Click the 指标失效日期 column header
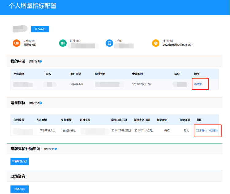The height and width of the screenshot is (194, 230). 142,120
